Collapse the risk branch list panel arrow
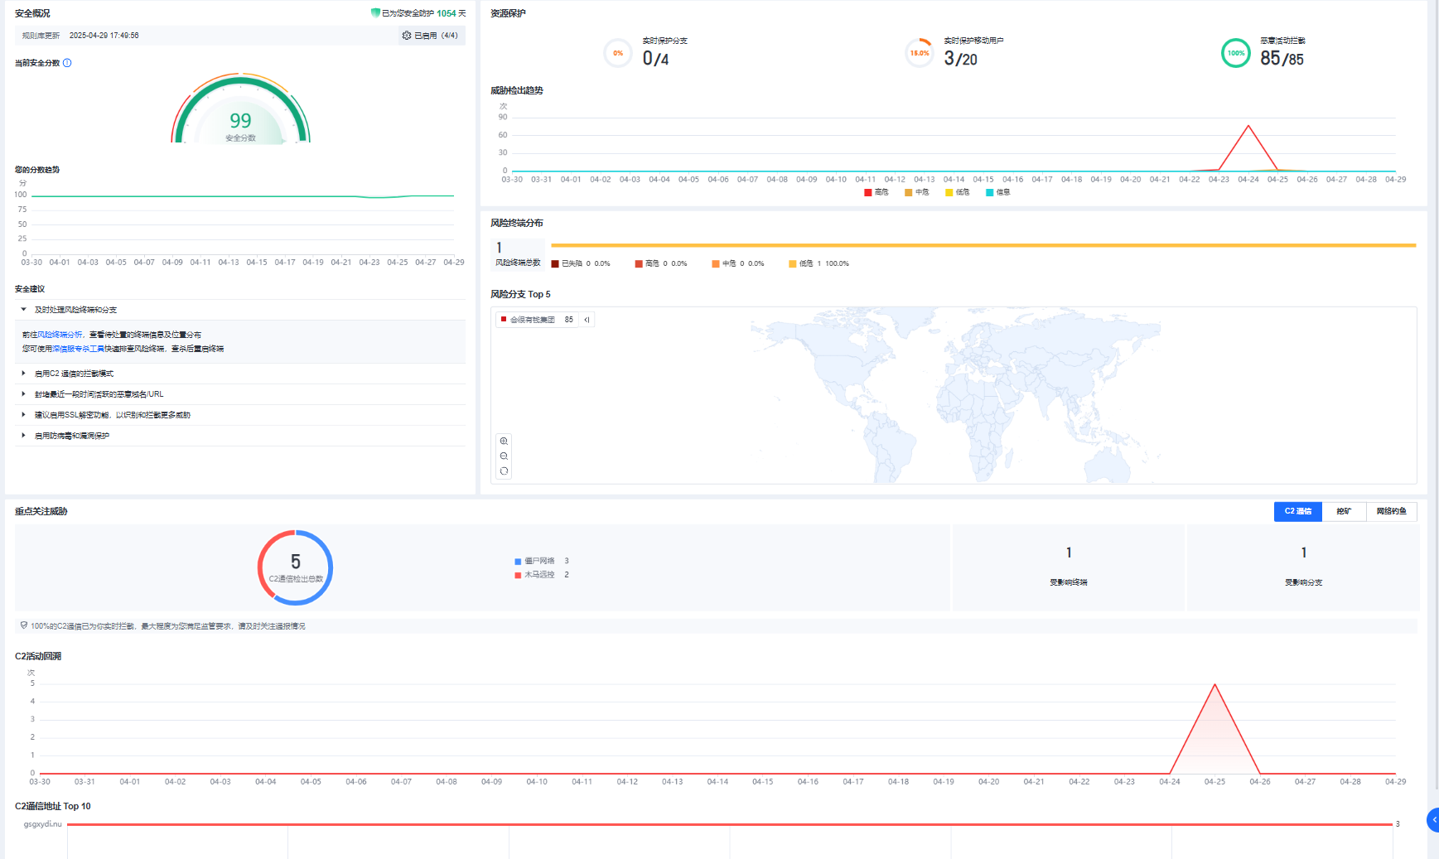The image size is (1439, 859). click(x=587, y=320)
